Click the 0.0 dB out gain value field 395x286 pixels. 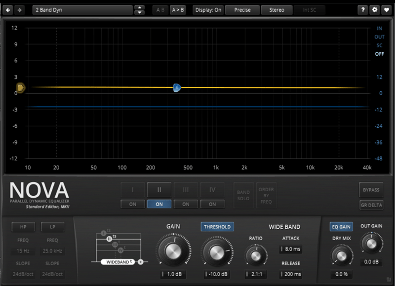point(371,262)
